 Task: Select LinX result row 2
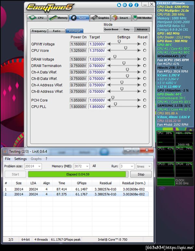tap(75, 194)
